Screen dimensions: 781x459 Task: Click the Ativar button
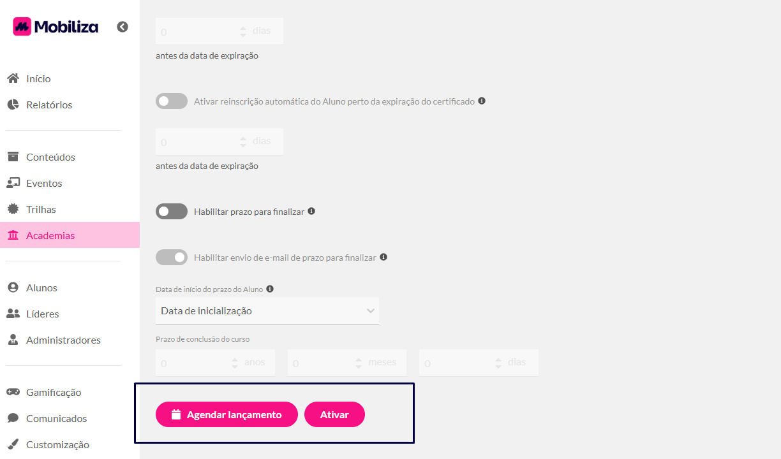tap(334, 414)
